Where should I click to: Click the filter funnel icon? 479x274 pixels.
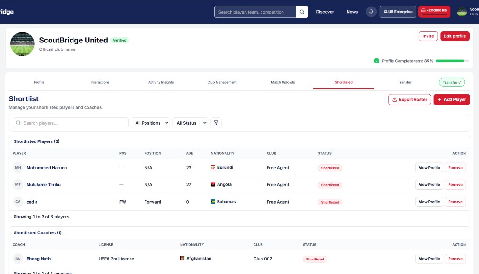tap(216, 123)
